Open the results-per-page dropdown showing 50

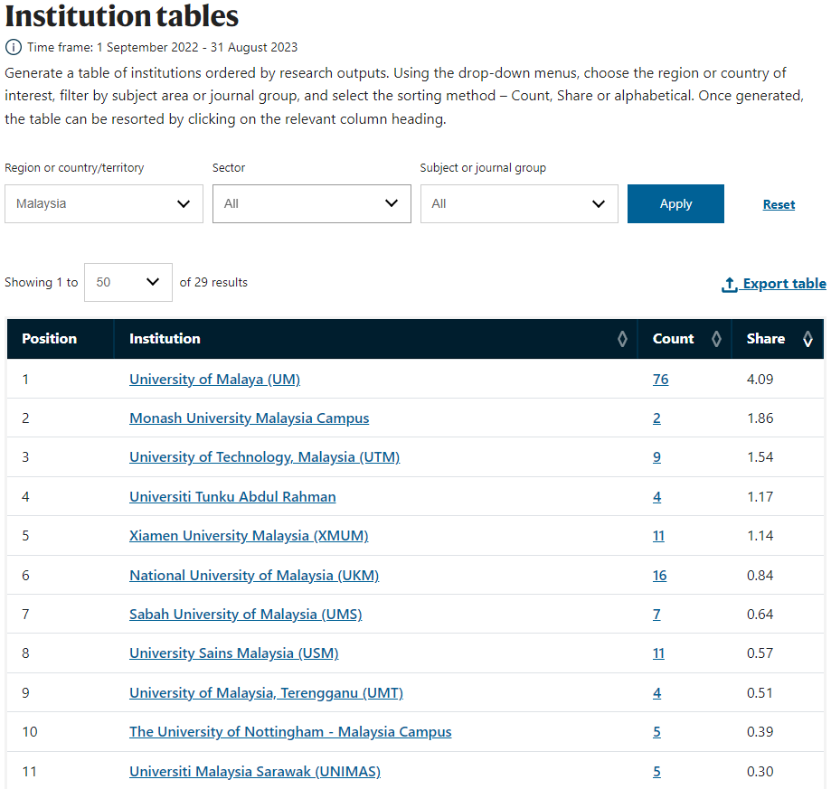127,282
